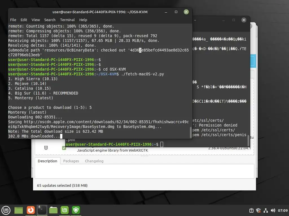The height and width of the screenshot is (216, 289).
Task: Minimize the OSX-KVM terminal window
Action: (x=166, y=12)
